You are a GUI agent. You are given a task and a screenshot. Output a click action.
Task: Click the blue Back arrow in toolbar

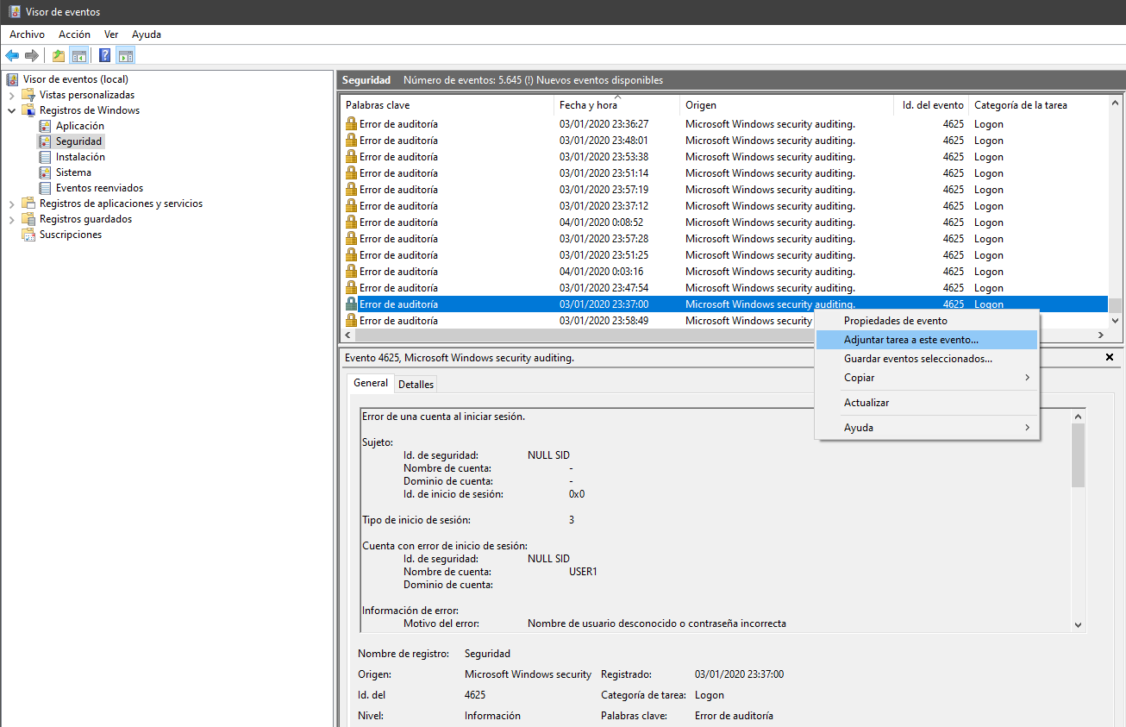pyautogui.click(x=12, y=56)
